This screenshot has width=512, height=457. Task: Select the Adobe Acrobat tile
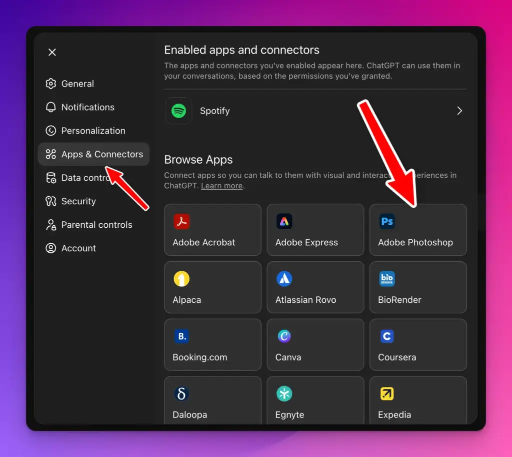coord(212,230)
